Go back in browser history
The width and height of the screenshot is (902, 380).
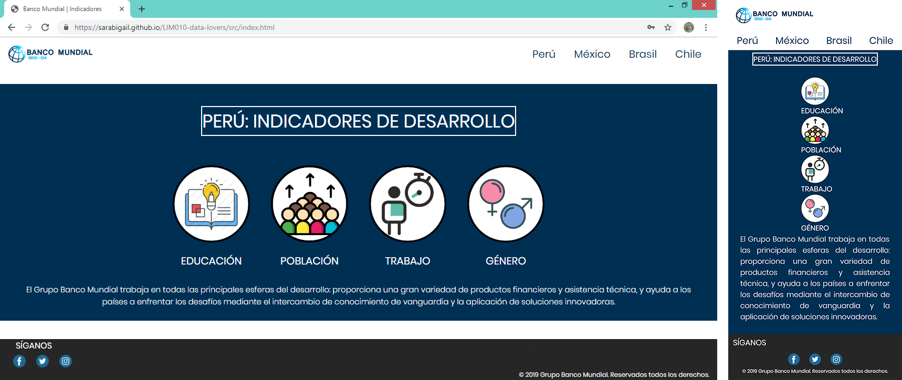pos(12,27)
